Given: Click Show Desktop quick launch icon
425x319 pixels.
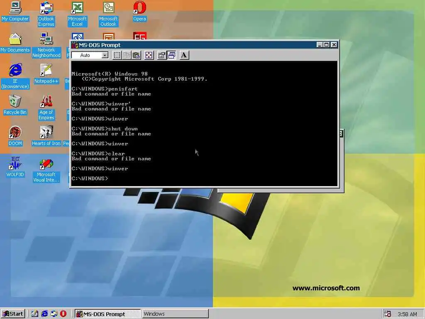Looking at the screenshot, I should click(x=35, y=314).
